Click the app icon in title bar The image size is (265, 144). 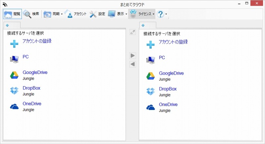[5, 4]
